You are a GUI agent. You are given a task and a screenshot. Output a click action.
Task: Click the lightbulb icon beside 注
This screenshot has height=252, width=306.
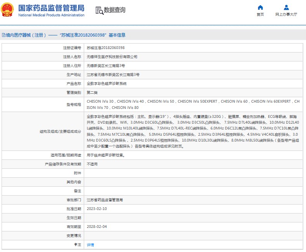(76, 245)
